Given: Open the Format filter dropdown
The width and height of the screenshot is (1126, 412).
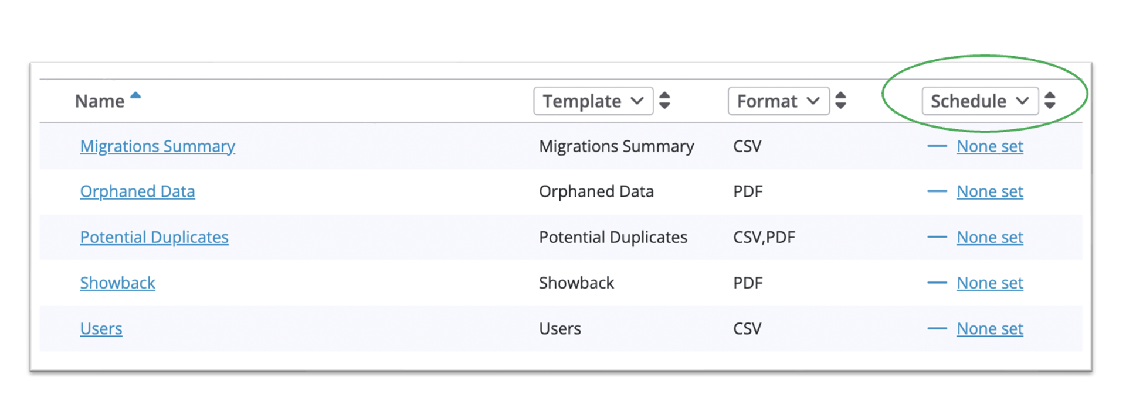Looking at the screenshot, I should pos(778,101).
